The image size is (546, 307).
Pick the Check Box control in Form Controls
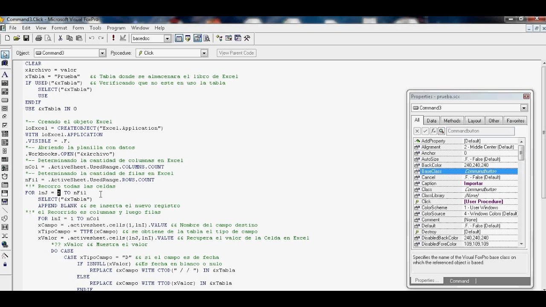(x=5, y=125)
